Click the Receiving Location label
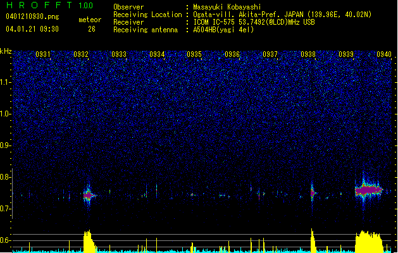Image resolution: width=398 pixels, height=253 pixels. pos(147,15)
